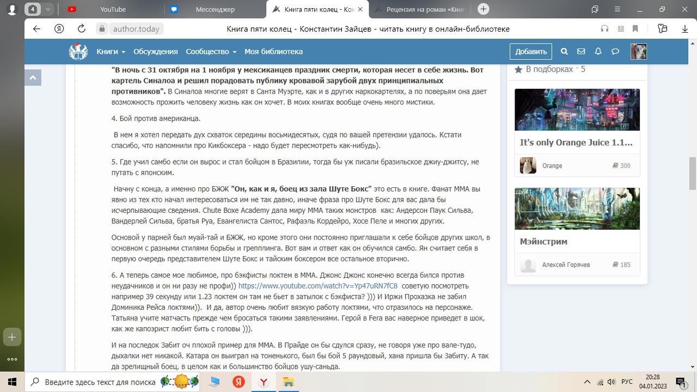Start page read-aloud with headphones icon
The width and height of the screenshot is (697, 392).
pyautogui.click(x=604, y=29)
